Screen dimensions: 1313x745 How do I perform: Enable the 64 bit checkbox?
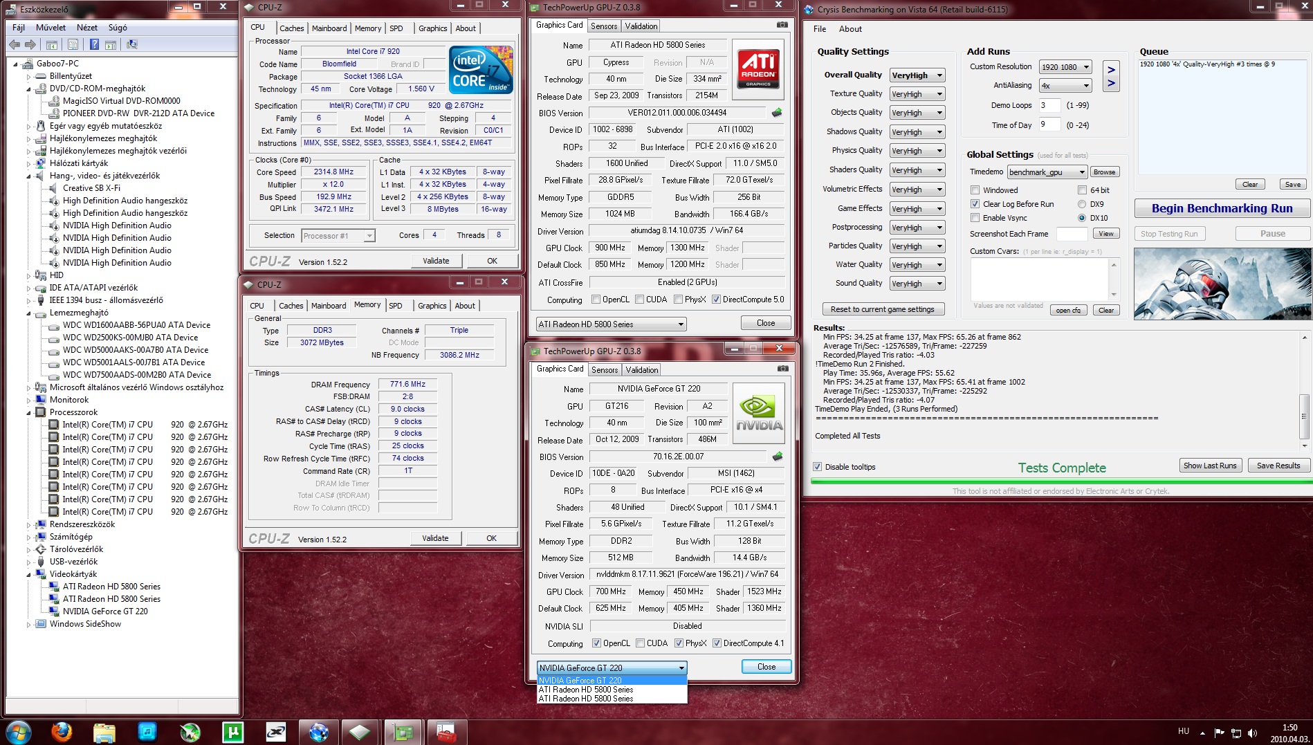click(x=1082, y=190)
